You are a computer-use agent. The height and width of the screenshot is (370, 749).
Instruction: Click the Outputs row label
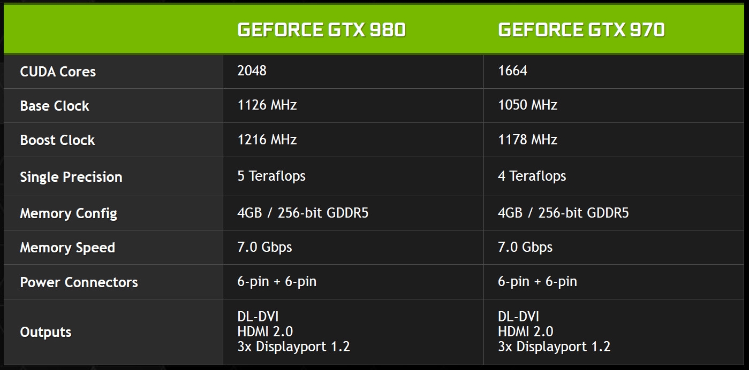coord(46,332)
